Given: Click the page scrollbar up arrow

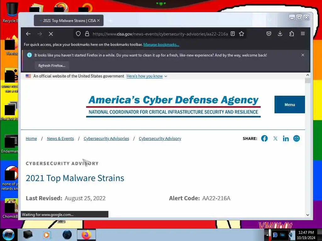Looking at the screenshot, I should coord(308,75).
